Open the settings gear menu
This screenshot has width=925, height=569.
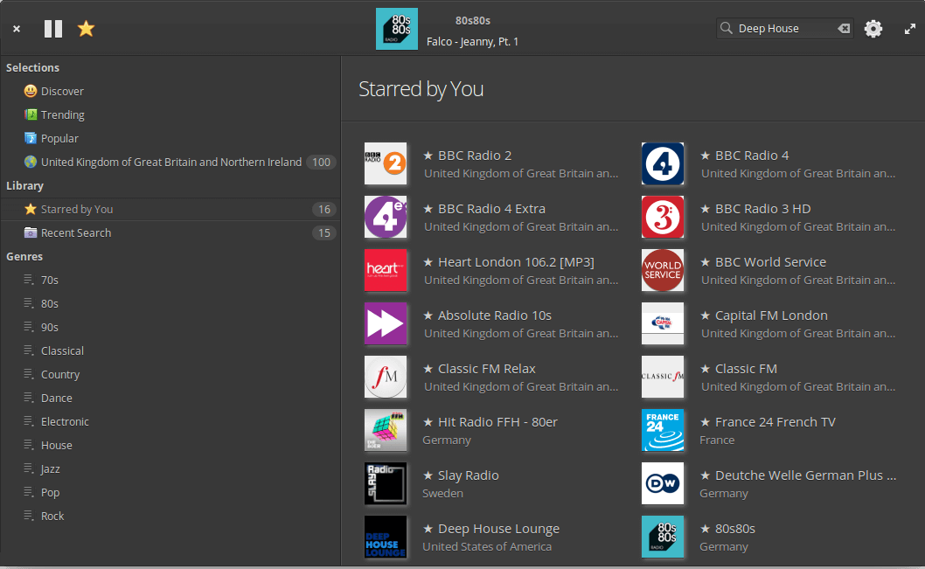pyautogui.click(x=873, y=28)
